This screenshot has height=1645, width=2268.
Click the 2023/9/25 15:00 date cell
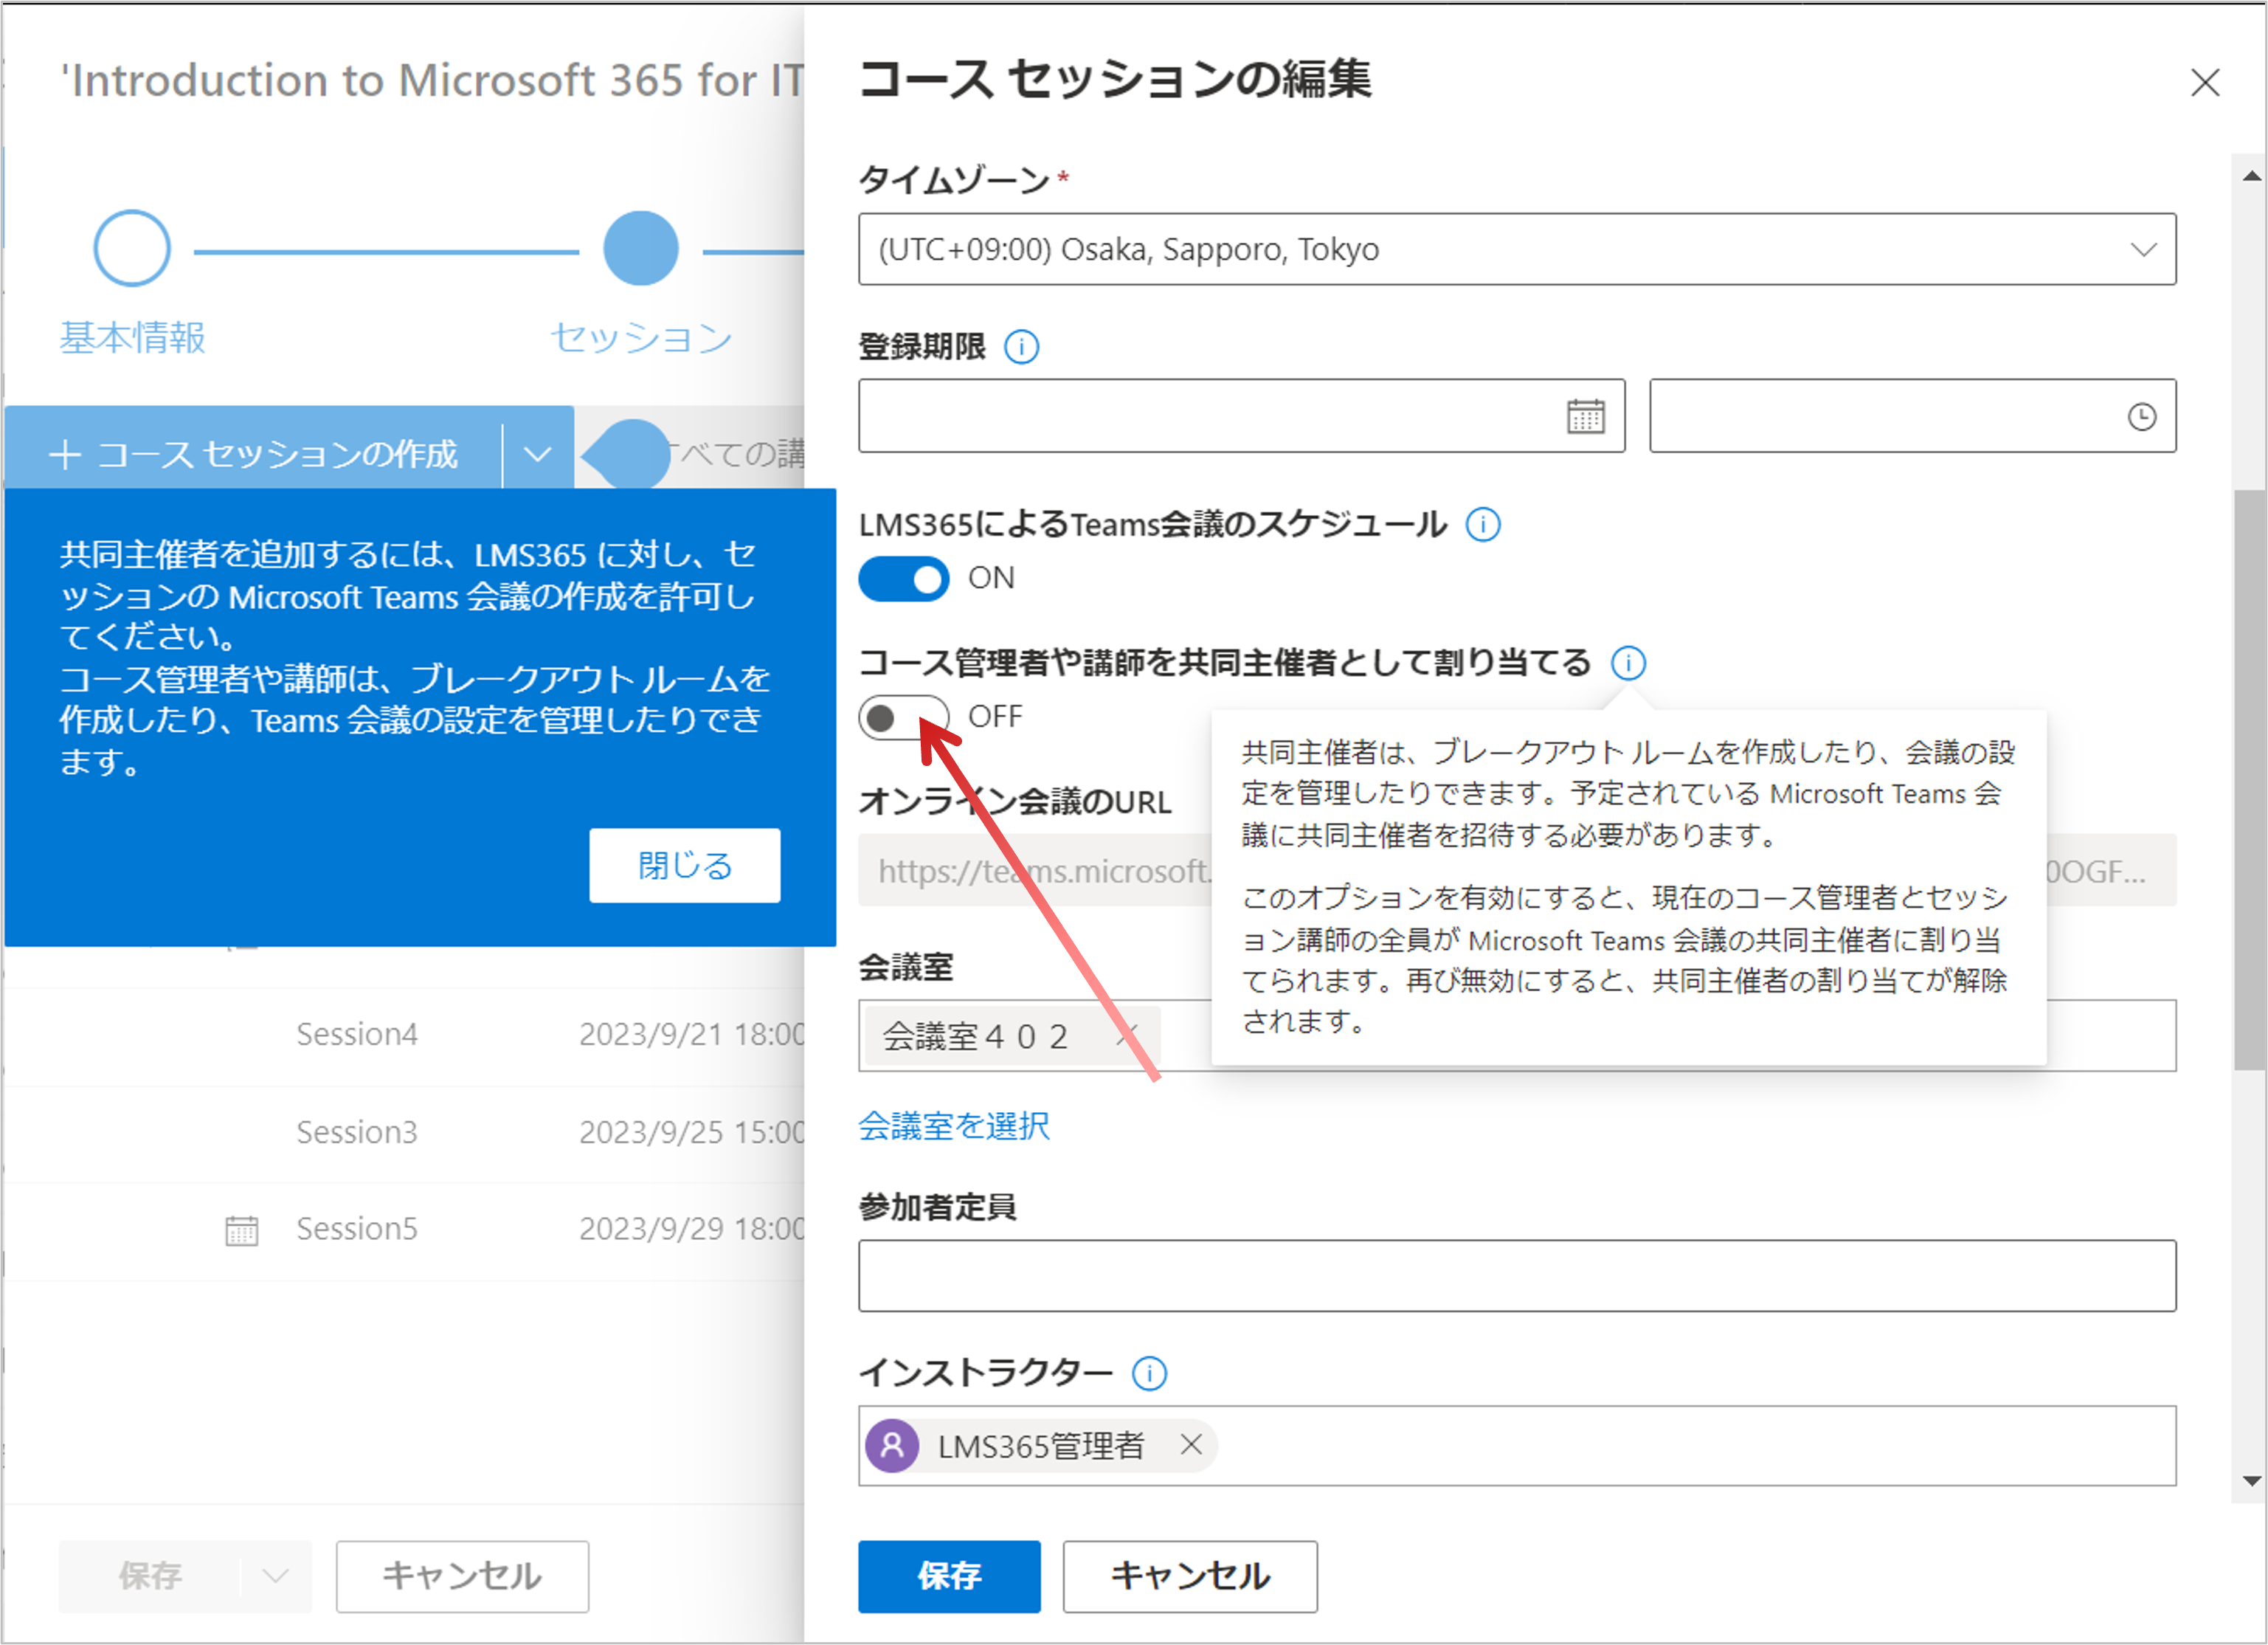click(x=692, y=1132)
